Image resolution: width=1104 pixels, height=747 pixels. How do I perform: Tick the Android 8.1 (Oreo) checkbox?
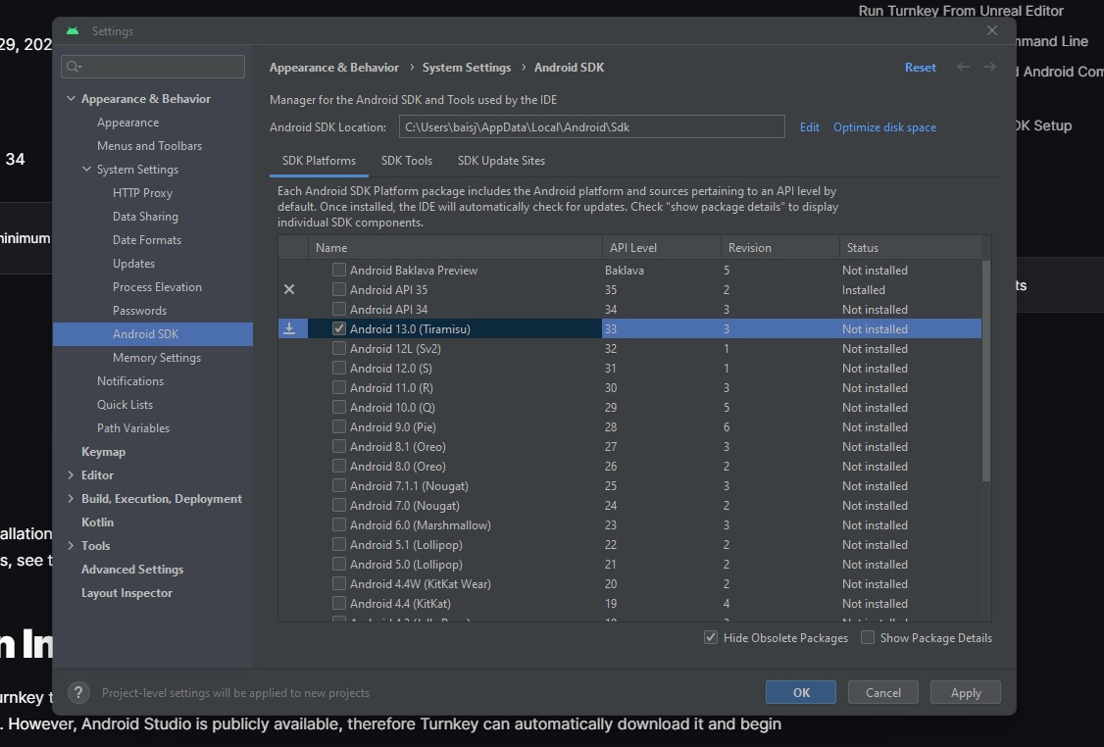click(339, 446)
